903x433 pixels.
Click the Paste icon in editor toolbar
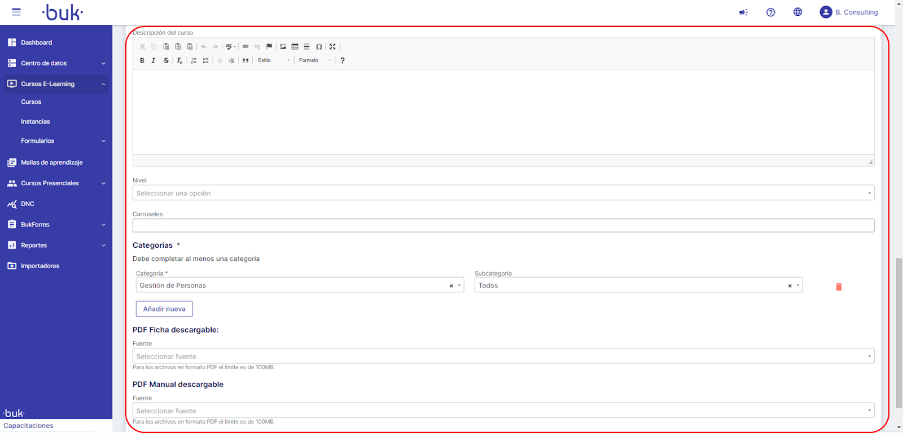pyautogui.click(x=166, y=47)
